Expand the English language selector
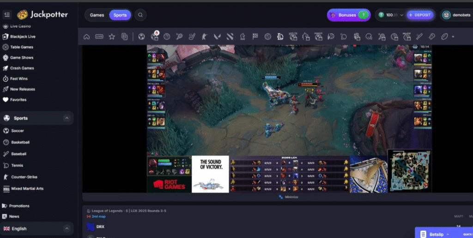473x238 pixels. (x=67, y=228)
